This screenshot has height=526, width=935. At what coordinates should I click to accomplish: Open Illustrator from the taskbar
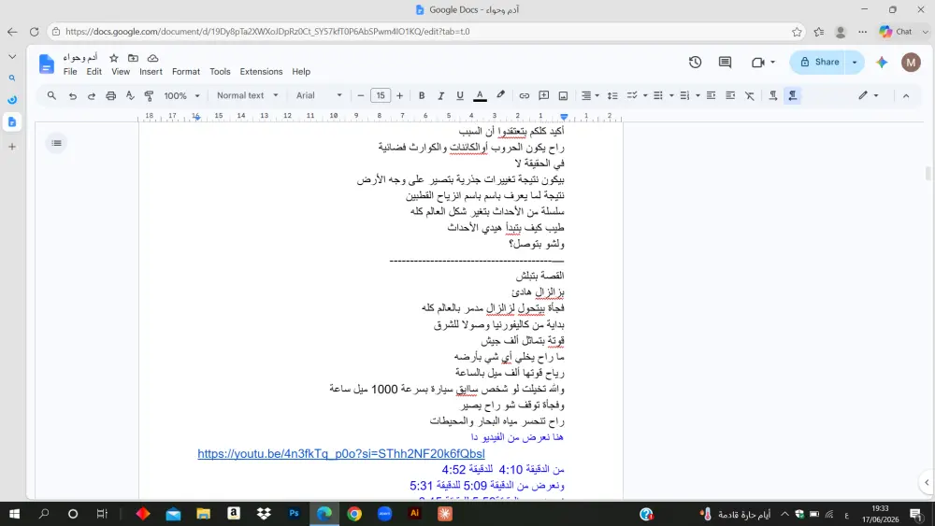(414, 514)
